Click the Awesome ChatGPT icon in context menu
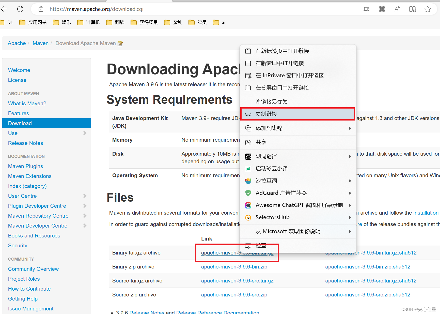Screen dimensions: 440x314 point(248,205)
